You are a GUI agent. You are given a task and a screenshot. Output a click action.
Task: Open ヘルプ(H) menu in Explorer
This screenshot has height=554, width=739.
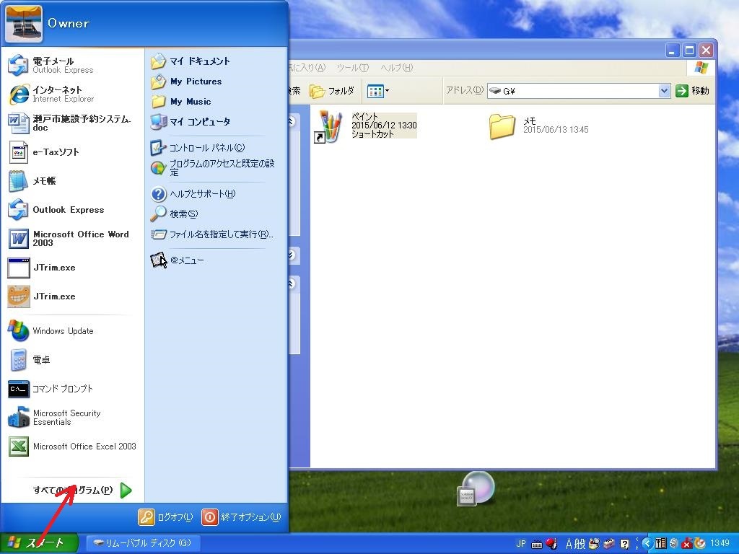397,68
